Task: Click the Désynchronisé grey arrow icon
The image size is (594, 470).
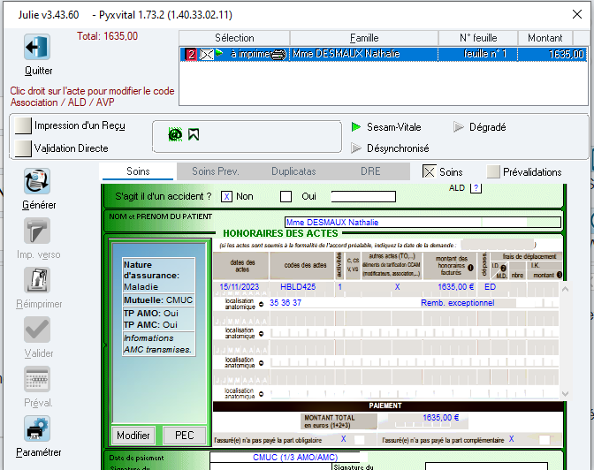Action: point(356,148)
